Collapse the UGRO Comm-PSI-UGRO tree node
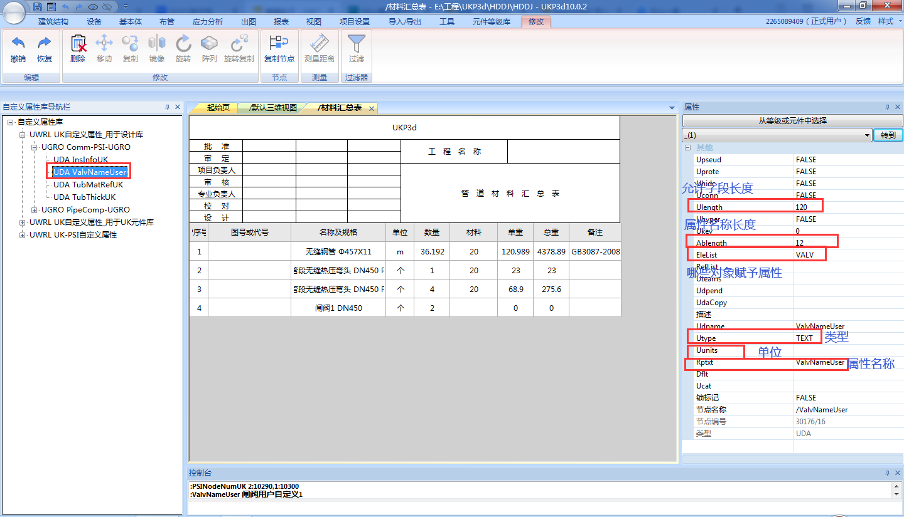904x517 pixels. click(x=35, y=147)
